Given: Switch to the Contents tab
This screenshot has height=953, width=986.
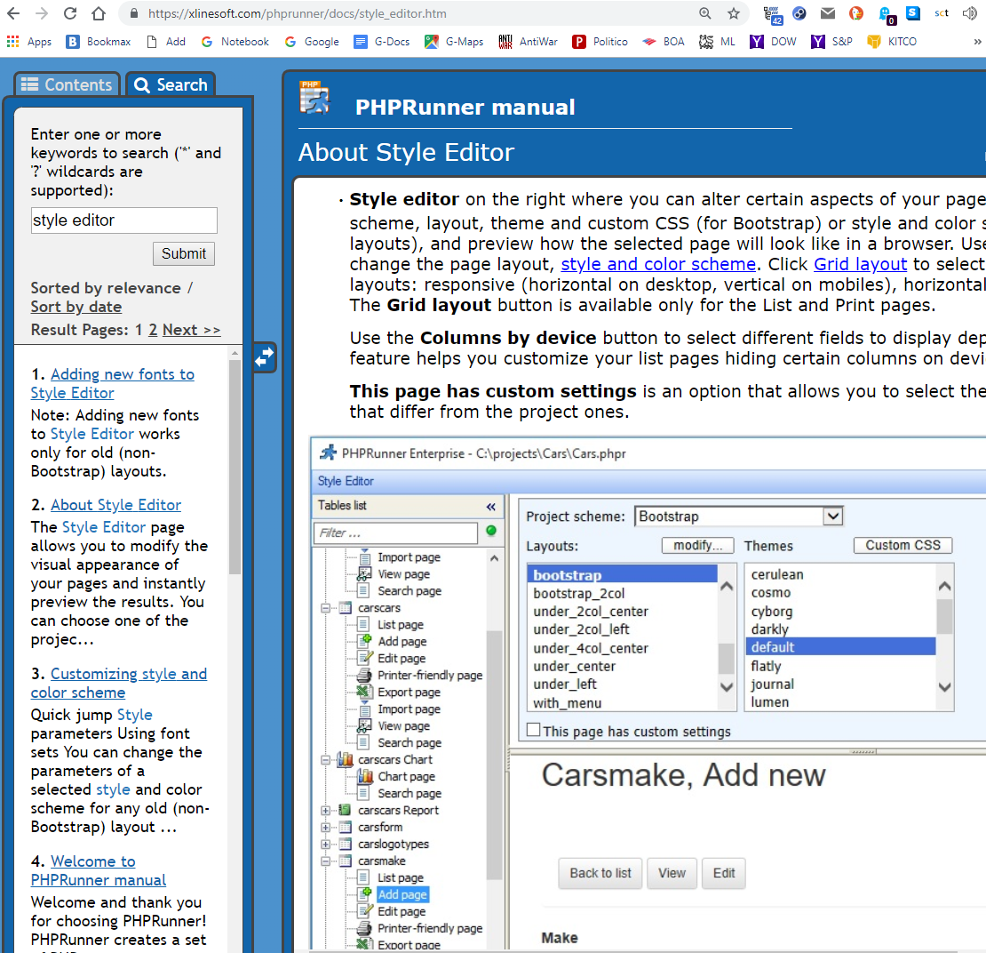Looking at the screenshot, I should coord(67,85).
